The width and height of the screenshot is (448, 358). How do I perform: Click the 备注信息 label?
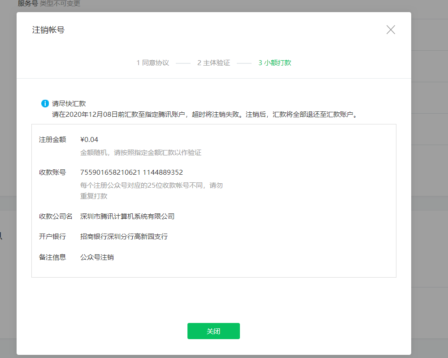click(52, 257)
